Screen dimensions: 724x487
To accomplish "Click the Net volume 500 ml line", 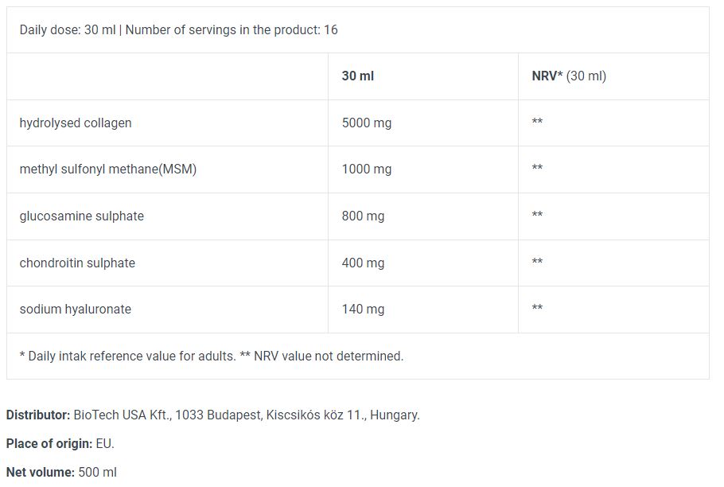I will pyautogui.click(x=60, y=473).
